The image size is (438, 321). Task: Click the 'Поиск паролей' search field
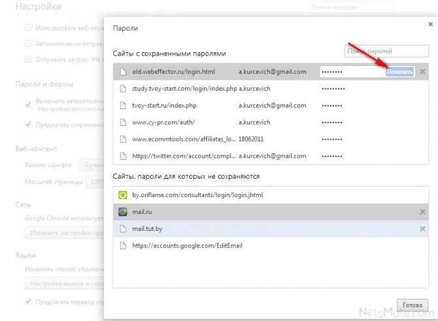377,51
